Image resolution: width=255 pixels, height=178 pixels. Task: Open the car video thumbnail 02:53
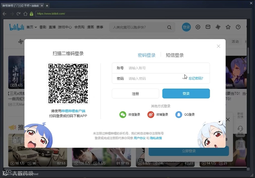click(38, 150)
